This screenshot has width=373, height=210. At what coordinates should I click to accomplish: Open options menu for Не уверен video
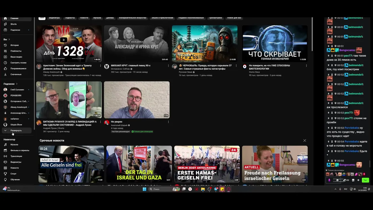point(168,122)
